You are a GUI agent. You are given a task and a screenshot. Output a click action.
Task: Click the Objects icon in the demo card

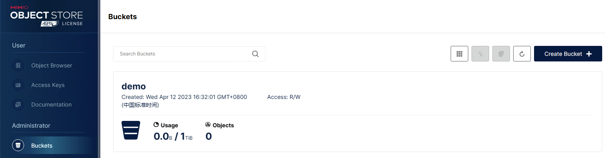pyautogui.click(x=208, y=125)
